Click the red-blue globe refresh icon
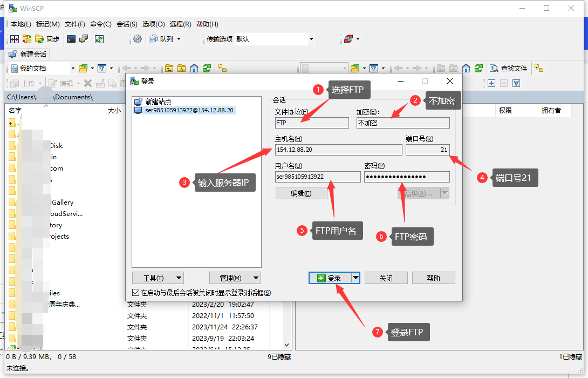The width and height of the screenshot is (588, 378). [348, 39]
